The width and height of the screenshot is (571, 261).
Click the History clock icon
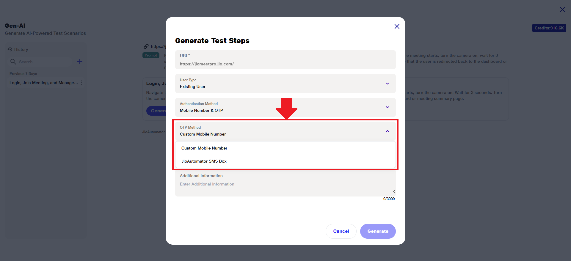pyautogui.click(x=10, y=49)
